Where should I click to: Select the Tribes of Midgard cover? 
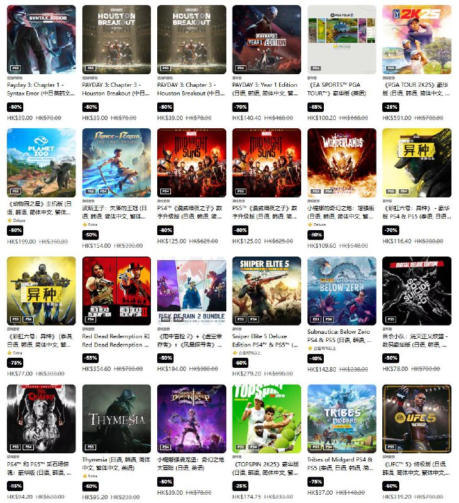pyautogui.click(x=341, y=419)
